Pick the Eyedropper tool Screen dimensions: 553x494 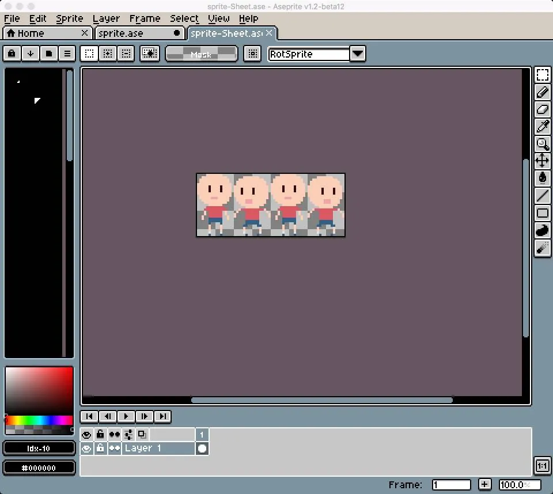(543, 126)
